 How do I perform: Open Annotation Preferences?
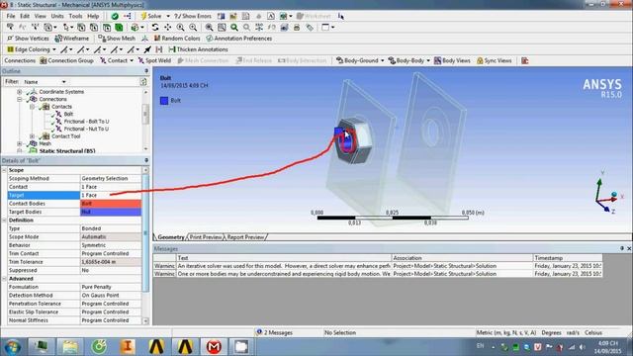point(239,39)
